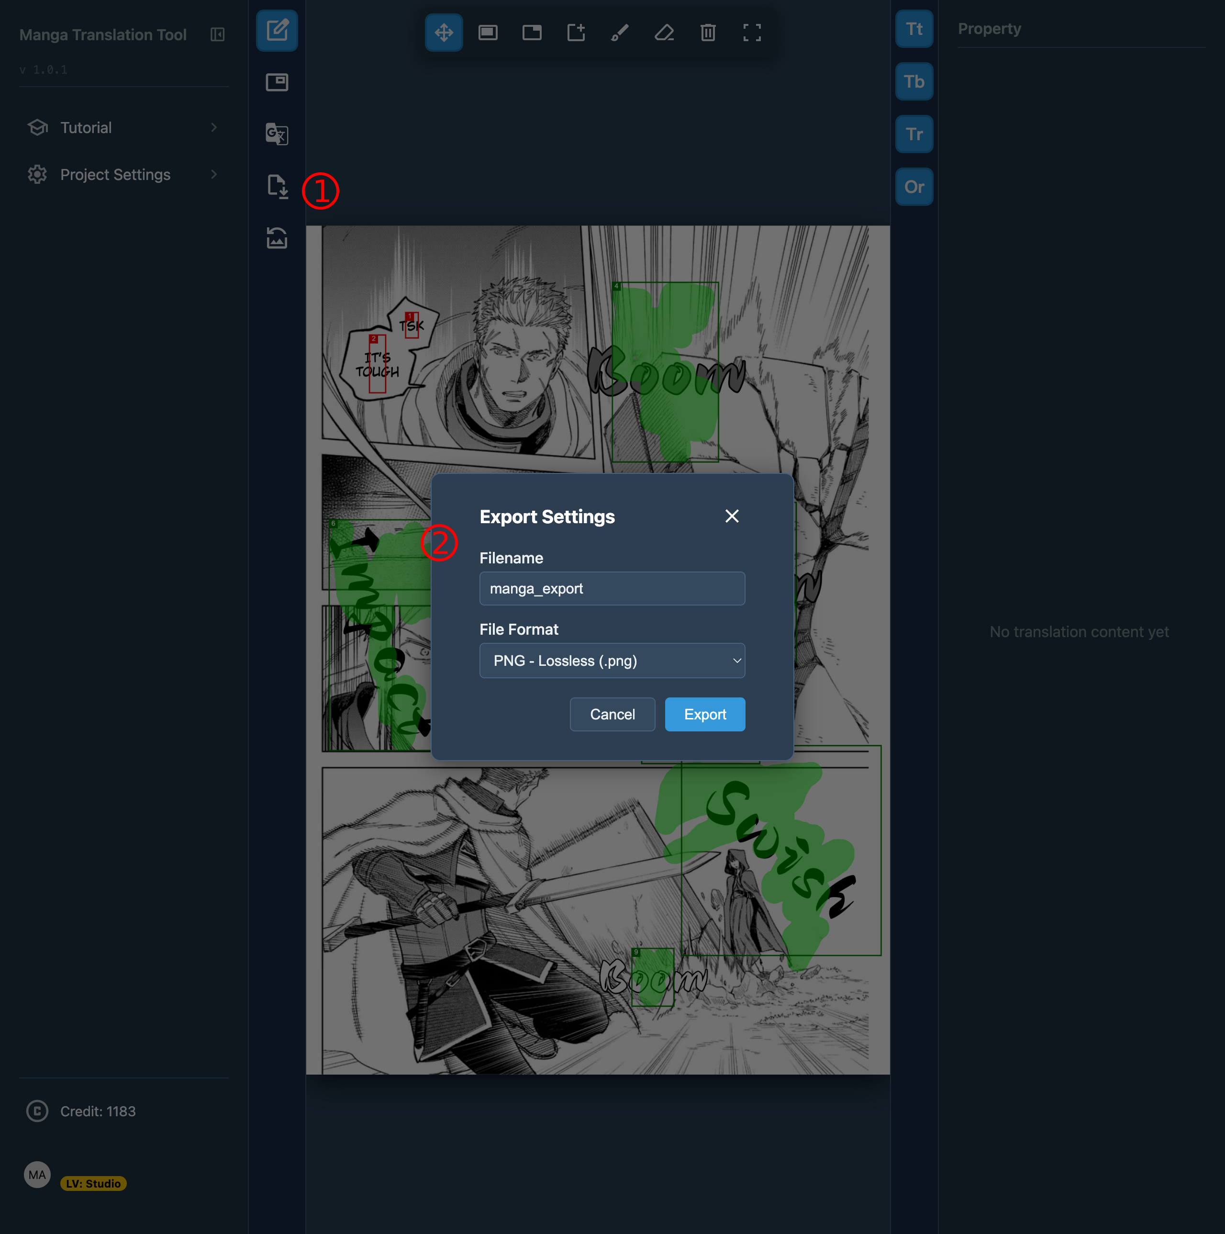Click the MA user avatar
Viewport: 1225px width, 1234px height.
pos(37,1175)
